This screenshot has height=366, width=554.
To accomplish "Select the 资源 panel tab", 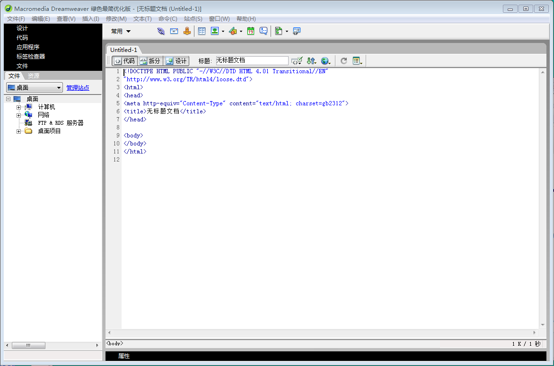I will 33,76.
